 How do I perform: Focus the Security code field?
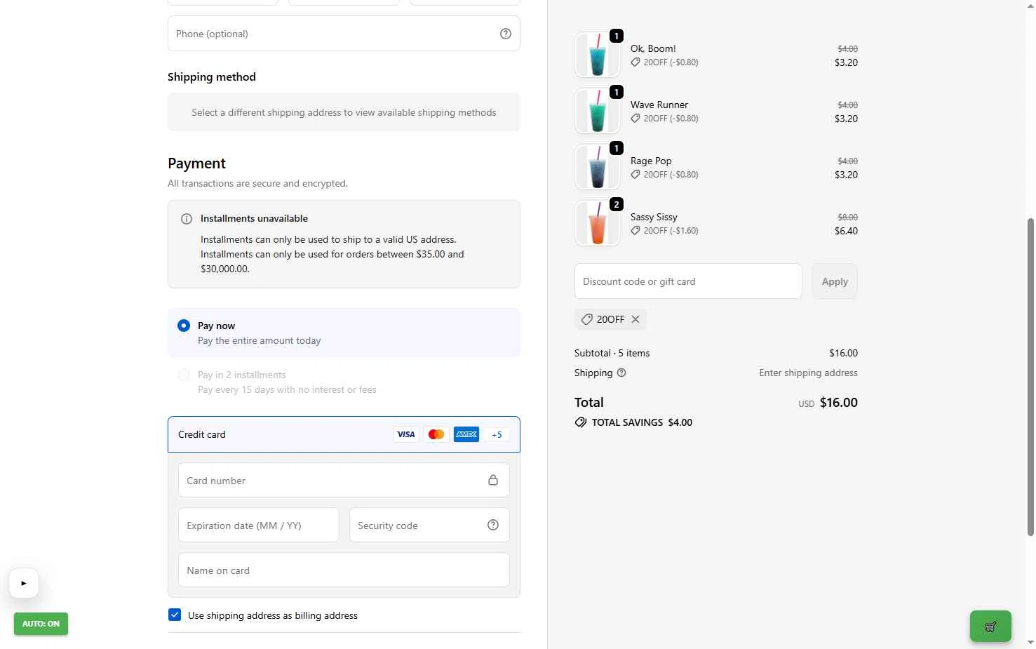point(429,525)
